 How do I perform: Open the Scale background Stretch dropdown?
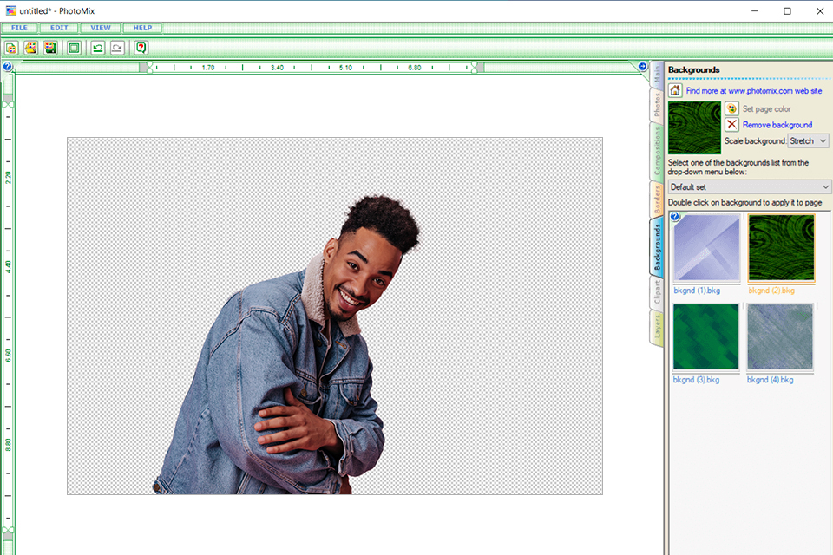coord(808,140)
